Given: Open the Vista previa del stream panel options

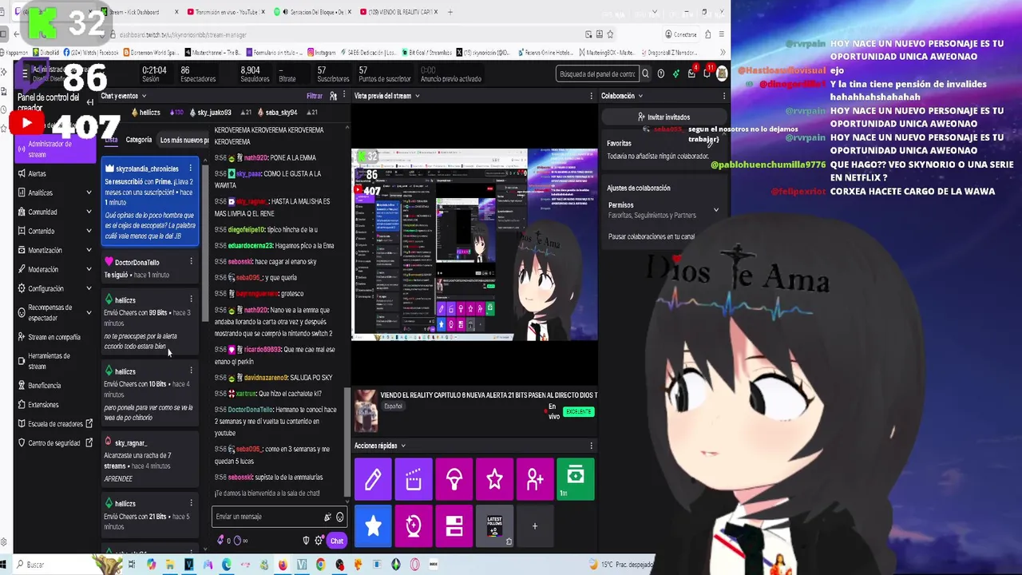Looking at the screenshot, I should pos(592,96).
